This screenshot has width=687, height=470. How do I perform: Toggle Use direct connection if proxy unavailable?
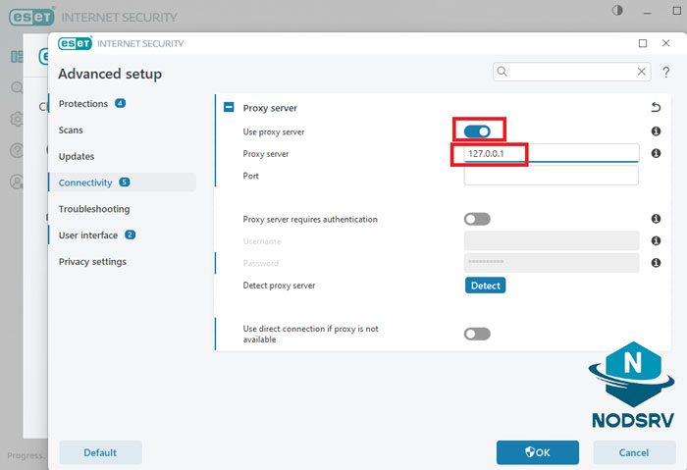[x=477, y=334]
